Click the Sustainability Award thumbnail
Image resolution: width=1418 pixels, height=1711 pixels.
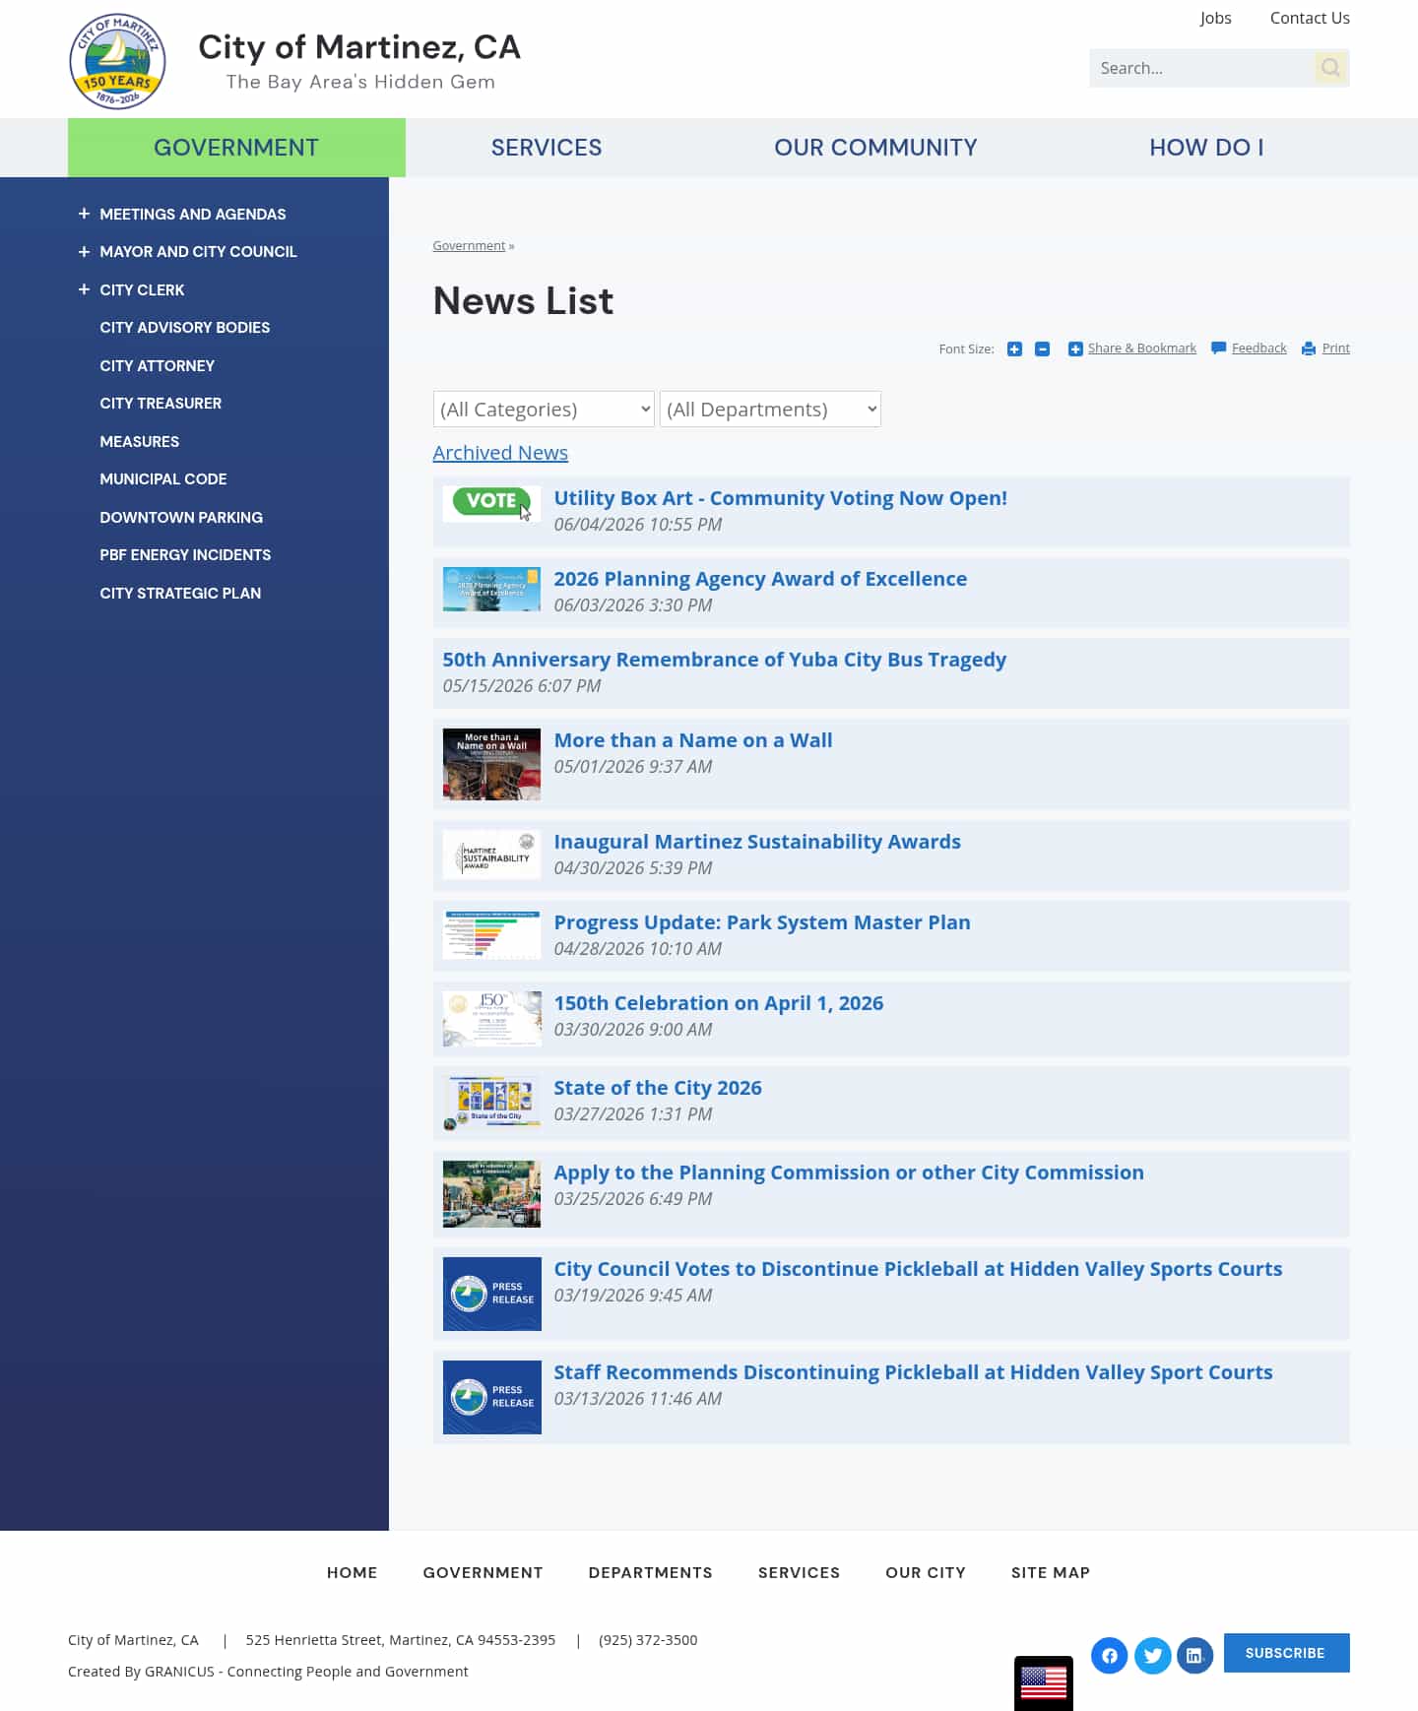(491, 855)
